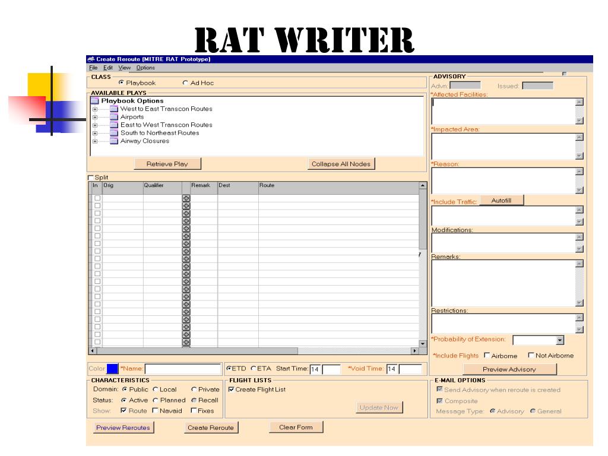
Task: Expand West to East Transcon Routes node
Action: (x=95, y=109)
